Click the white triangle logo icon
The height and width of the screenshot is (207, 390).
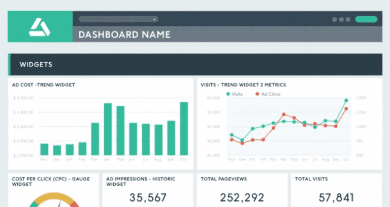(40, 27)
